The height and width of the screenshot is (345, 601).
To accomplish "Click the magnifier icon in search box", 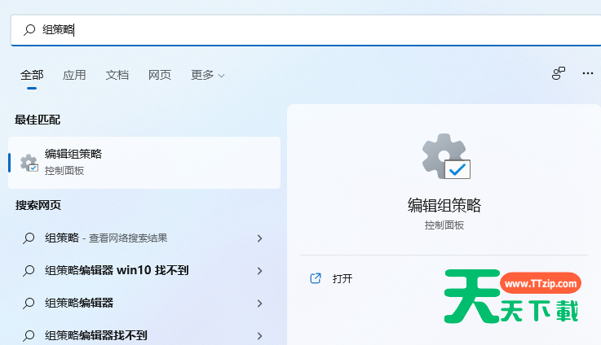I will [x=29, y=29].
